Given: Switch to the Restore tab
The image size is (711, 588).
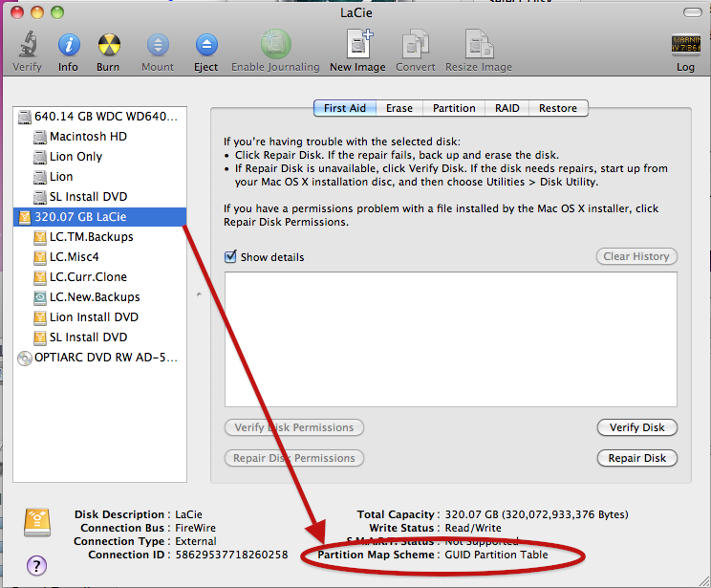Looking at the screenshot, I should click(x=558, y=108).
